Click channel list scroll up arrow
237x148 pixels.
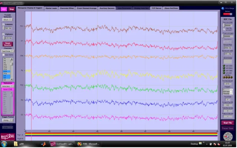tap(11, 59)
